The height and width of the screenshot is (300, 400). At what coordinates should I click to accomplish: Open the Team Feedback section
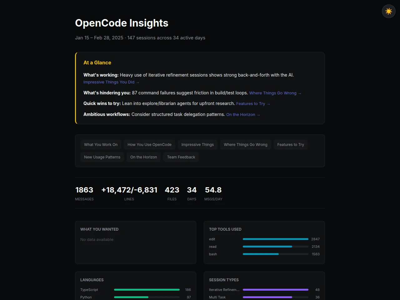181,157
